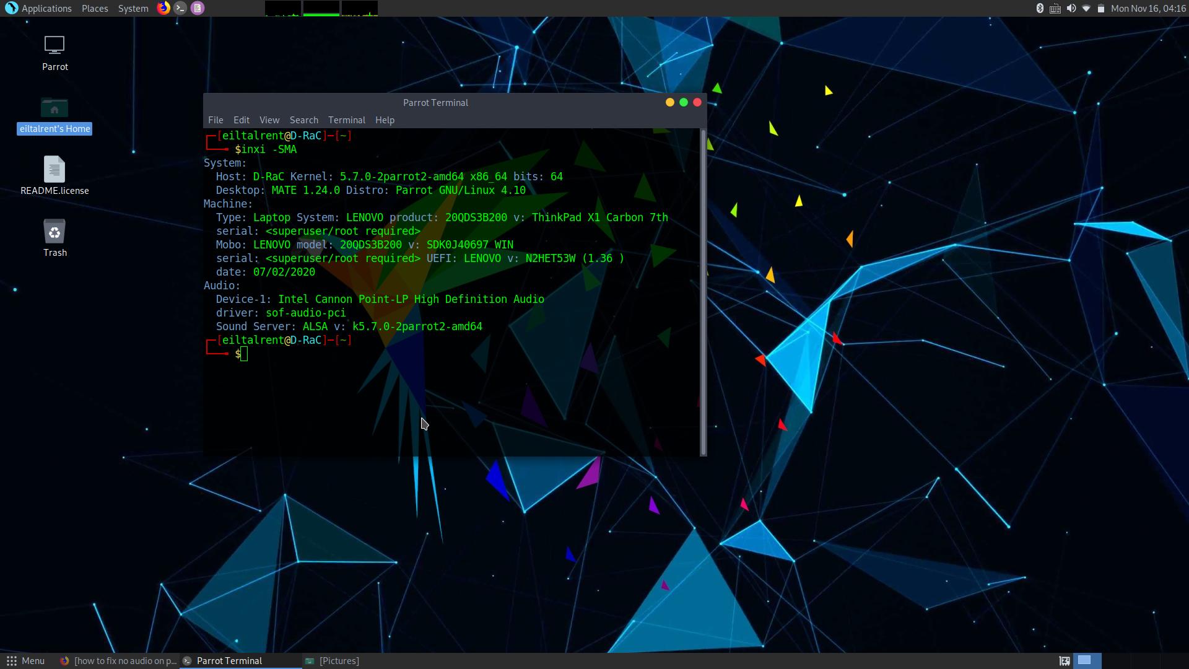This screenshot has height=669, width=1189.
Task: Open the Applications menu in the top panel
Action: tap(38, 8)
